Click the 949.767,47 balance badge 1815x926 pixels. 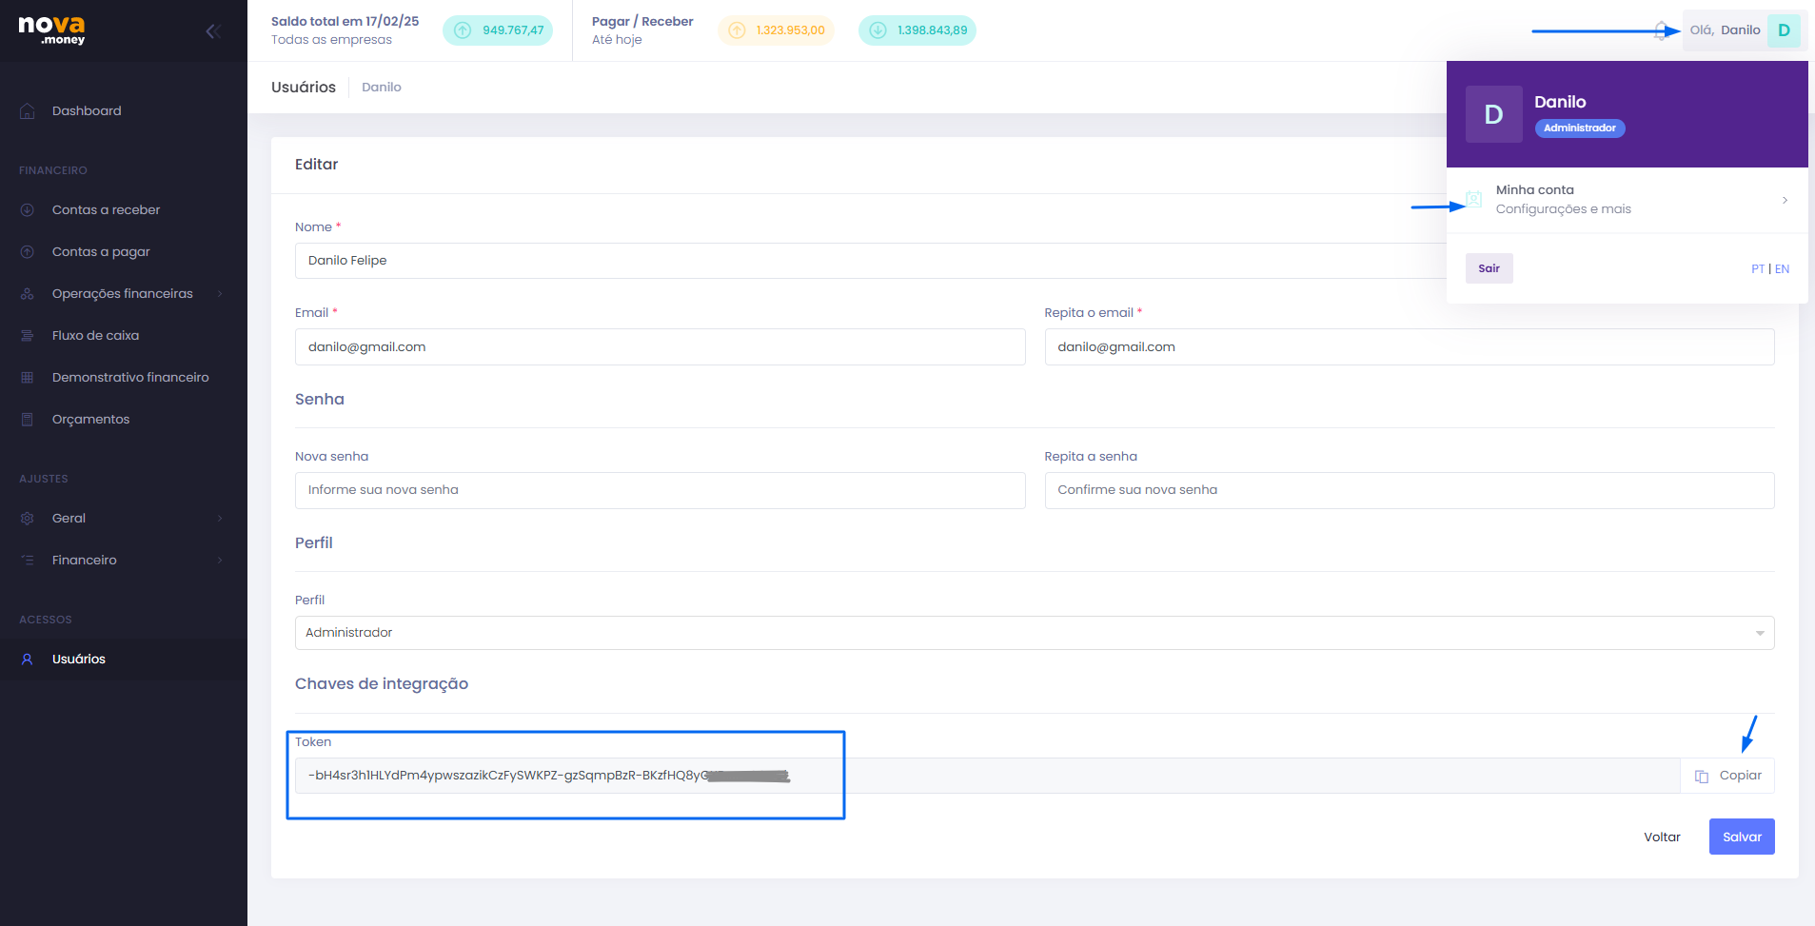(498, 30)
